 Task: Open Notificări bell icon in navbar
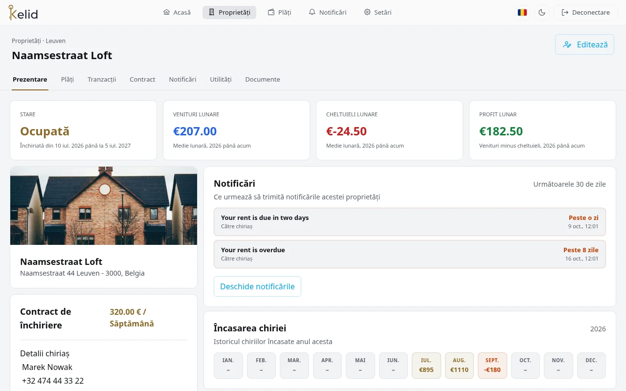[312, 12]
